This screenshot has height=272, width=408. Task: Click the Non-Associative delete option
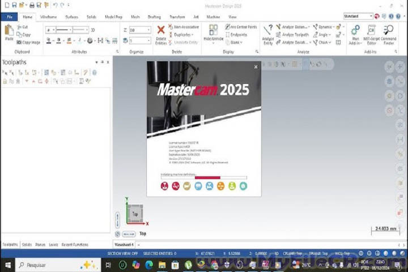(x=184, y=27)
